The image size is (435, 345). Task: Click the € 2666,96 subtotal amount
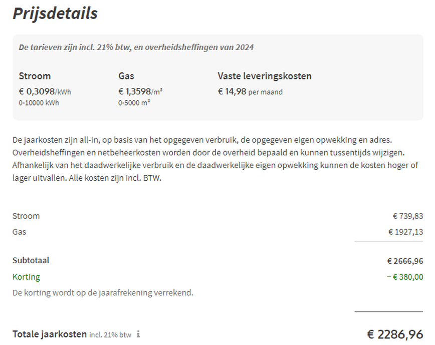[405, 261]
